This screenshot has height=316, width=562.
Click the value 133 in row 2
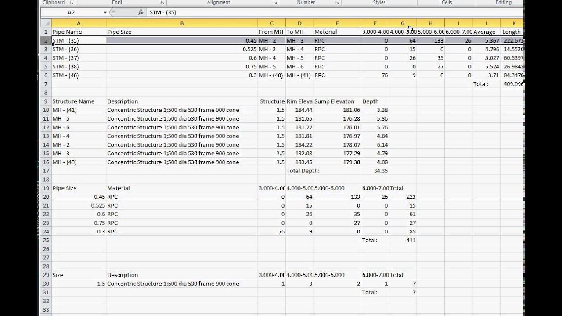point(430,40)
